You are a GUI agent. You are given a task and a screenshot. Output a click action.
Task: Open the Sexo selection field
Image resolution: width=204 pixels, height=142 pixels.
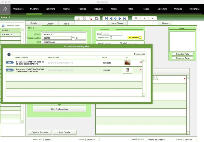tap(112, 34)
